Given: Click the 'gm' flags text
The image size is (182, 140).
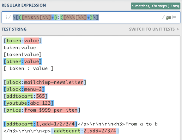Looking at the screenshot, I should tap(168, 17).
